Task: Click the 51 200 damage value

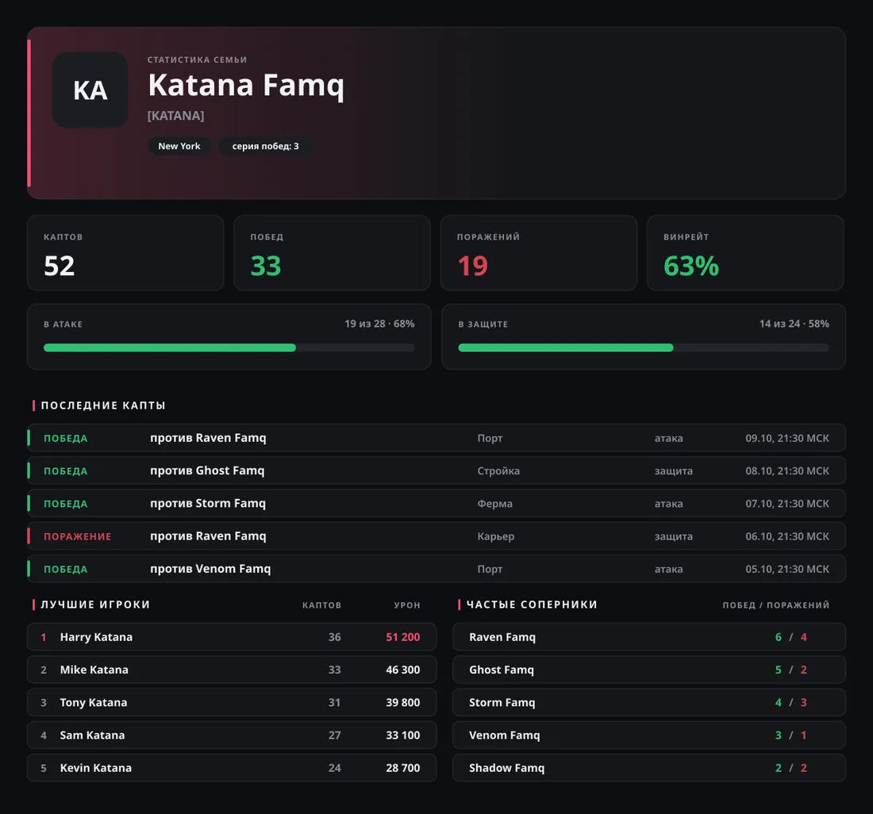Action: tap(402, 637)
